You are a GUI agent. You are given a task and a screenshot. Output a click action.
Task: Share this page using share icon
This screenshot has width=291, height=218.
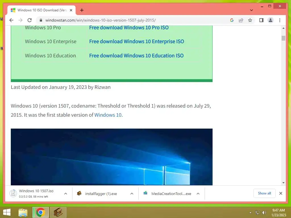pos(241,20)
